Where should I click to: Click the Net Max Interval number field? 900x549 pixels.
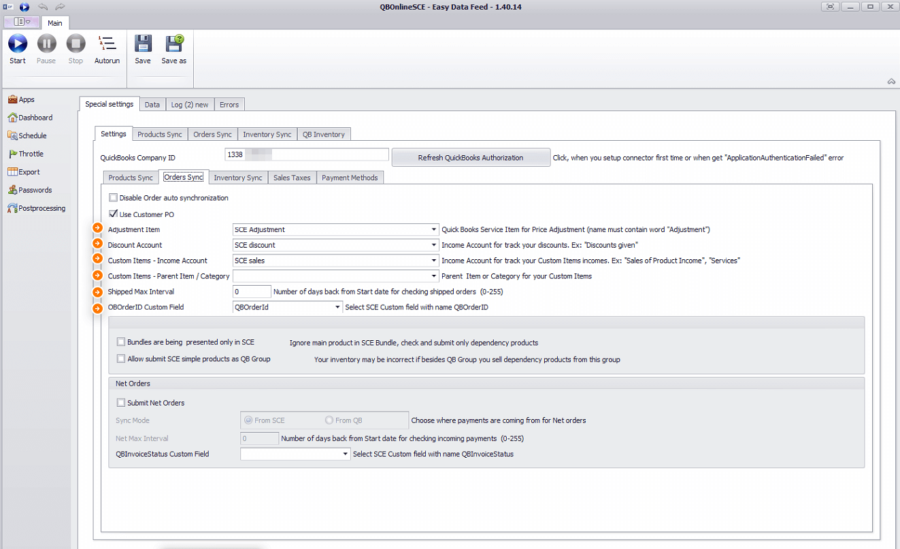(259, 439)
